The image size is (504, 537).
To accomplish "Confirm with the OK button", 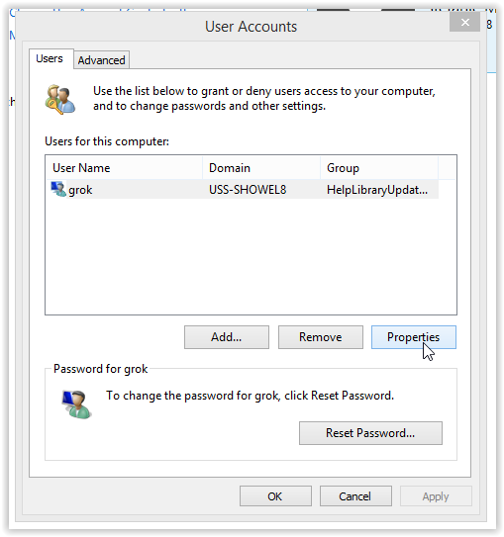I will (x=275, y=495).
